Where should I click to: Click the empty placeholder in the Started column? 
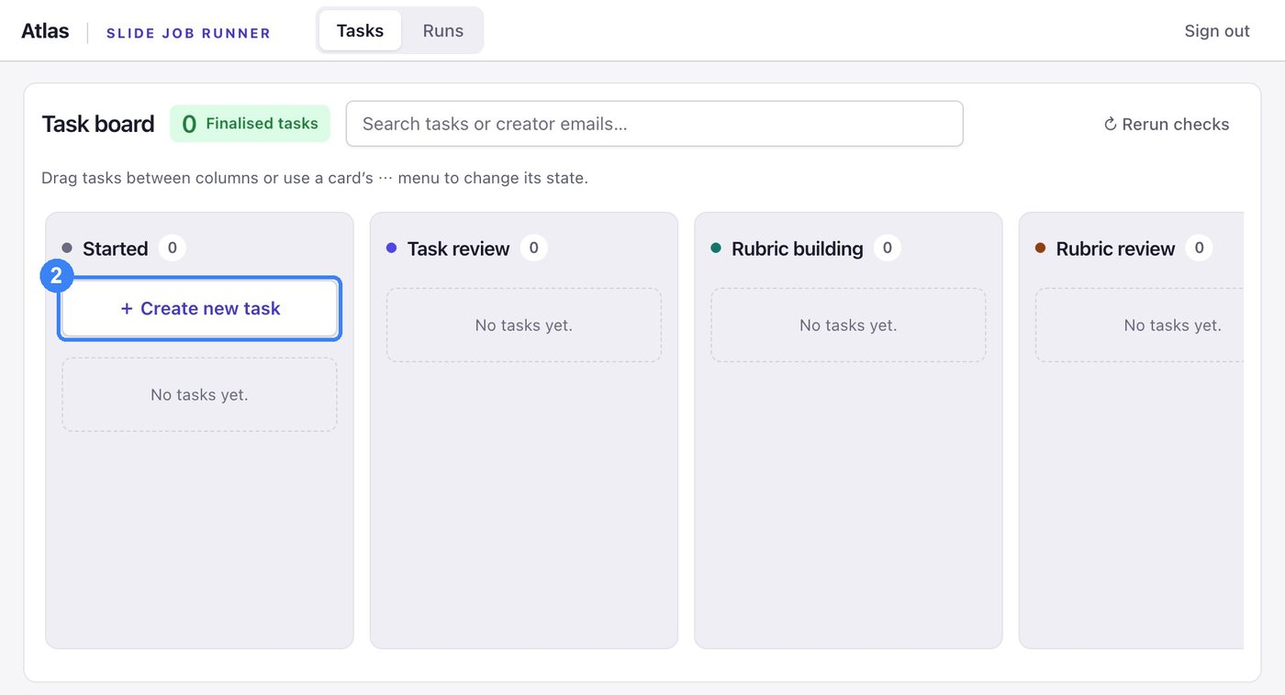199,395
